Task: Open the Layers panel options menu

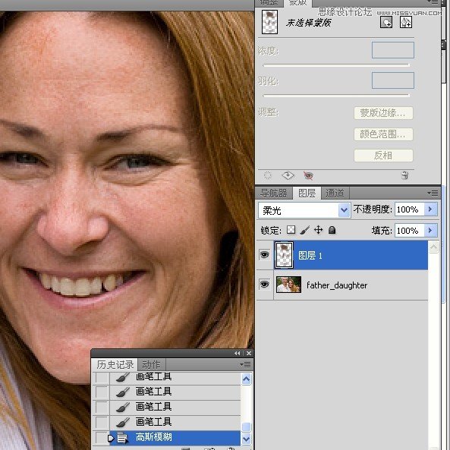Action: 433,194
